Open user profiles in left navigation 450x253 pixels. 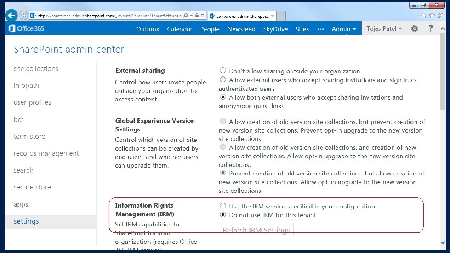[x=32, y=102]
